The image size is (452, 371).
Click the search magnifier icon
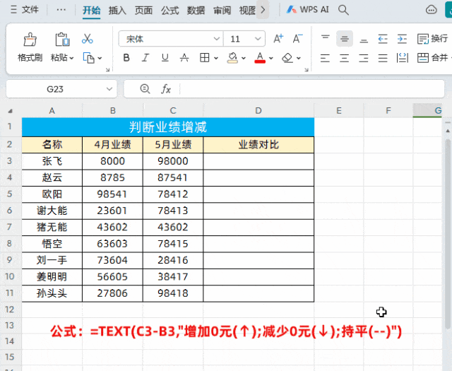(343, 10)
